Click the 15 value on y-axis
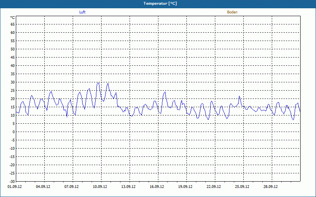This screenshot has width=316, height=197. pos(13,107)
